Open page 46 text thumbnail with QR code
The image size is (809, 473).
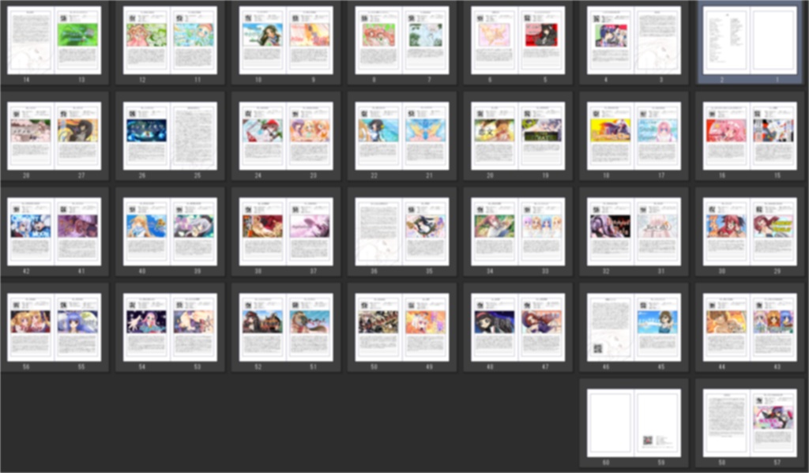(x=611, y=327)
